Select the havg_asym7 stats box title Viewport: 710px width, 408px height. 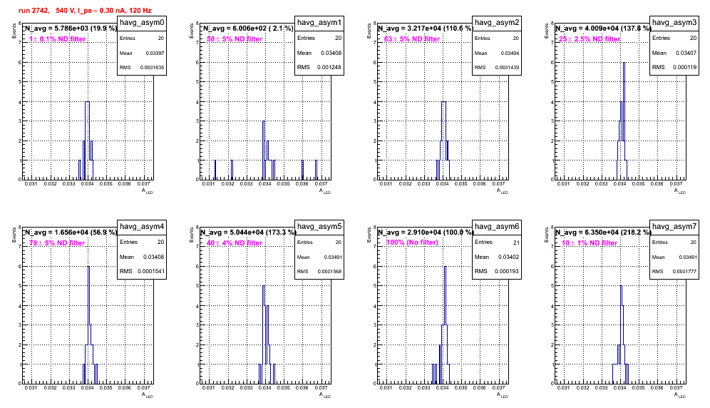coord(674,227)
